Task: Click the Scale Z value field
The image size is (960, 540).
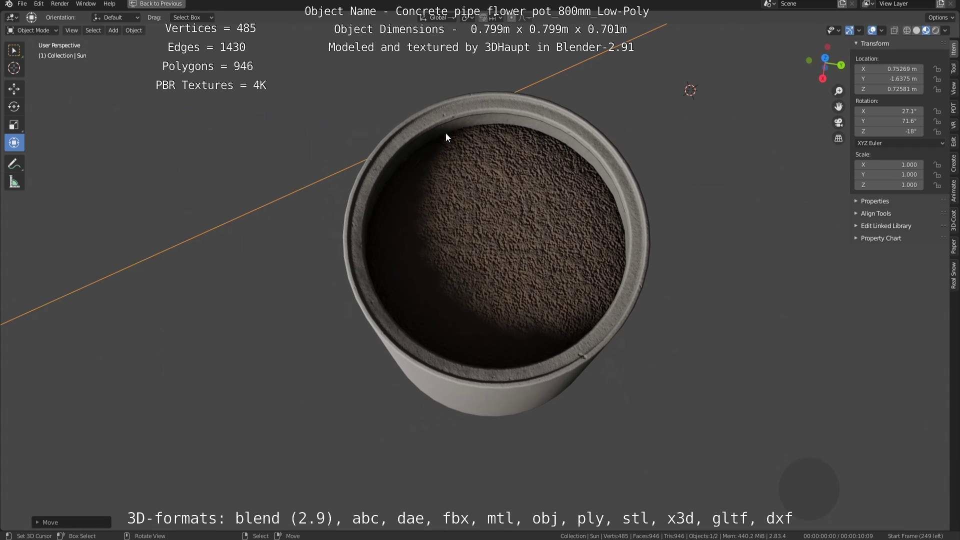Action: coord(889,185)
